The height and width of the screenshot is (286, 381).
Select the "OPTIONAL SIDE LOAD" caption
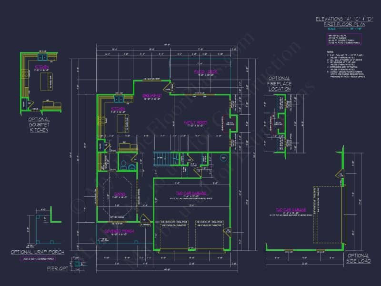point(359,258)
